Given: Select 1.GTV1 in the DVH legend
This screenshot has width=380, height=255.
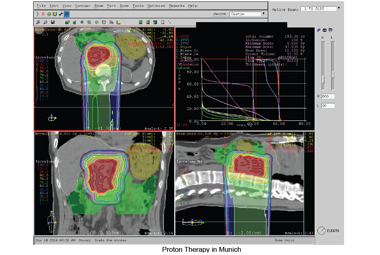Looking at the screenshot, I should [182, 36].
